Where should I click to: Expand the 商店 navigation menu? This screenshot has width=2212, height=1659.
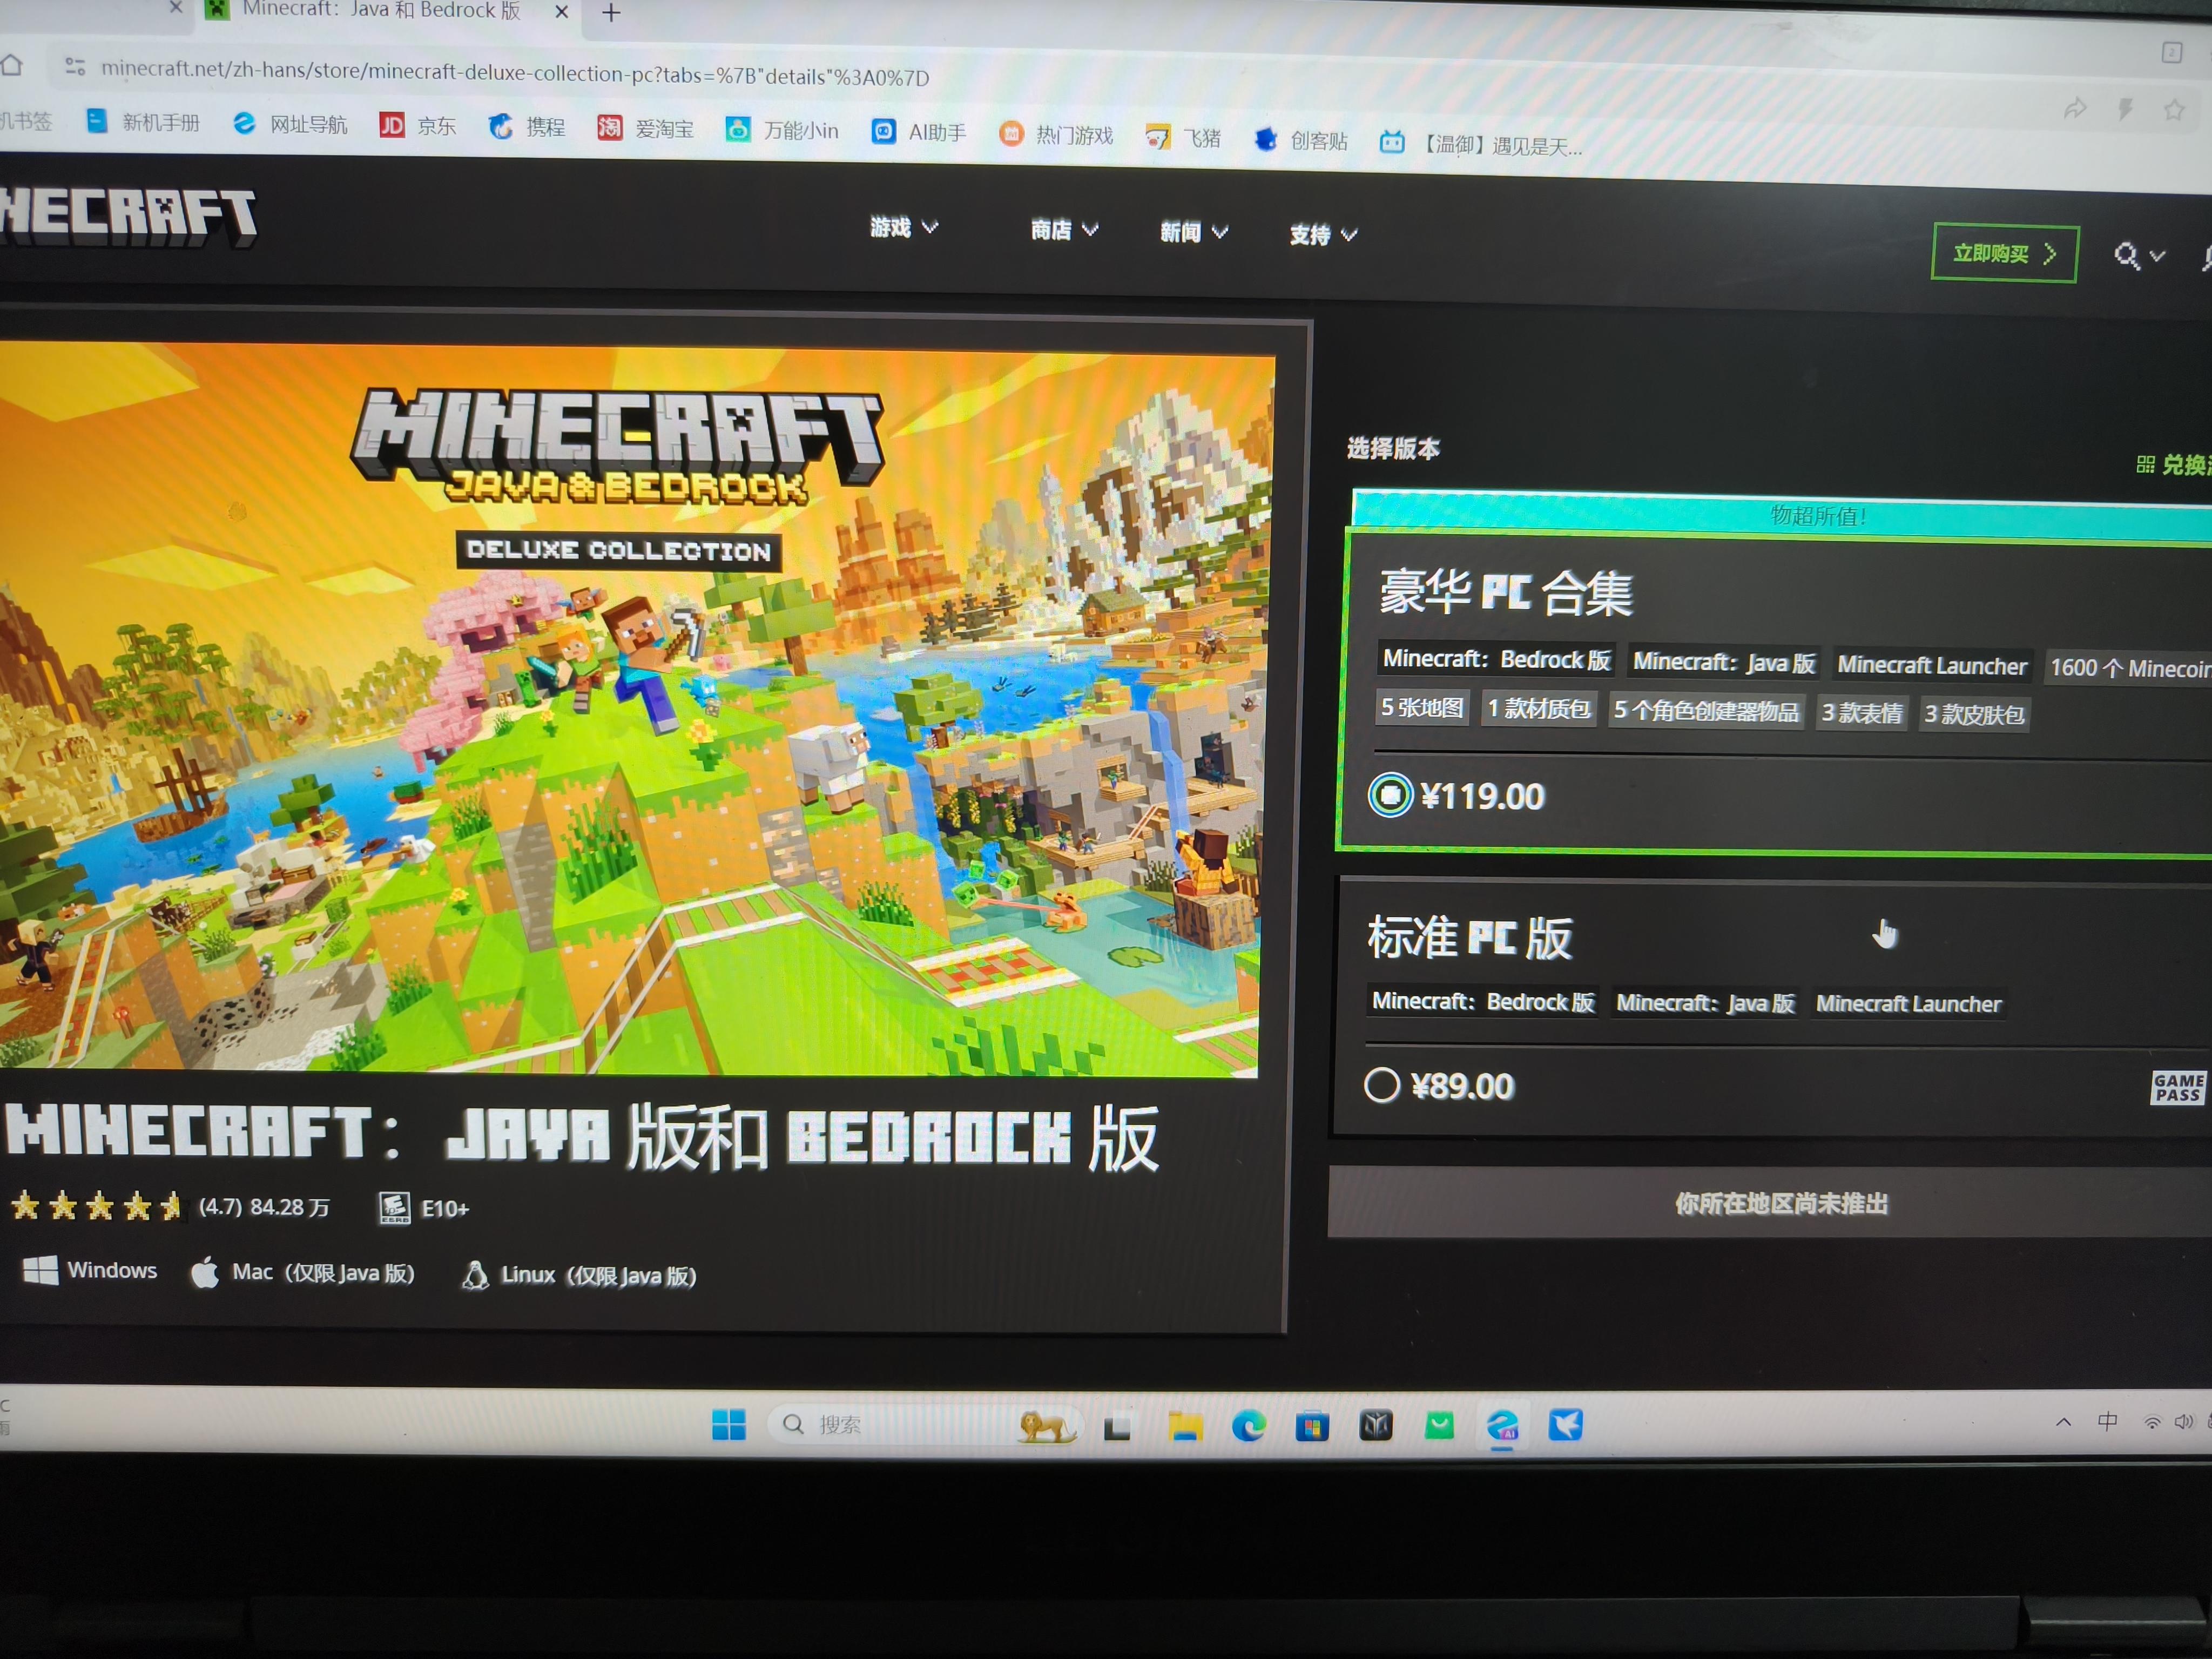coord(1065,230)
